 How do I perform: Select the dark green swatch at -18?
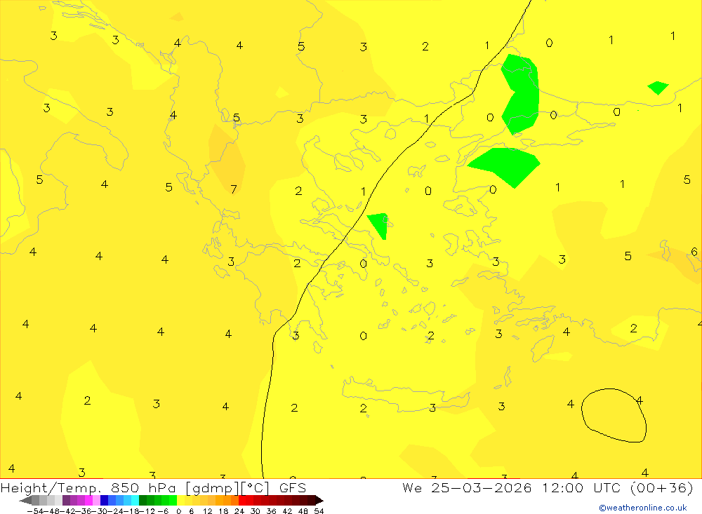143,501
